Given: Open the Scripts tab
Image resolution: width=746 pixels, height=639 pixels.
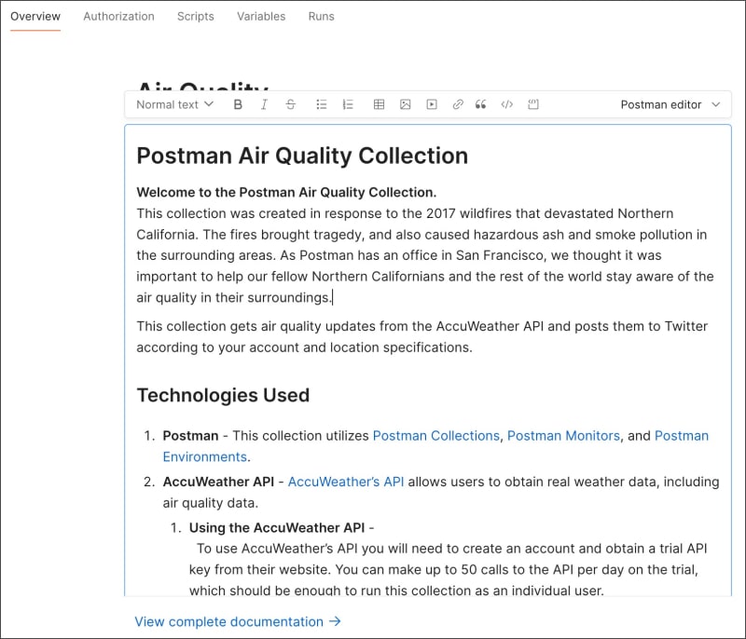Looking at the screenshot, I should pyautogui.click(x=196, y=17).
